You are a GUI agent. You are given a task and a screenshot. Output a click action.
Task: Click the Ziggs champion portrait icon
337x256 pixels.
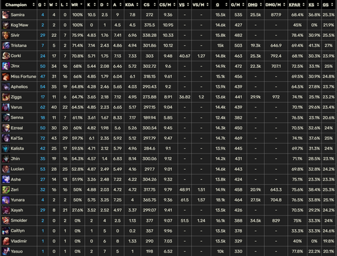(x=5, y=97)
